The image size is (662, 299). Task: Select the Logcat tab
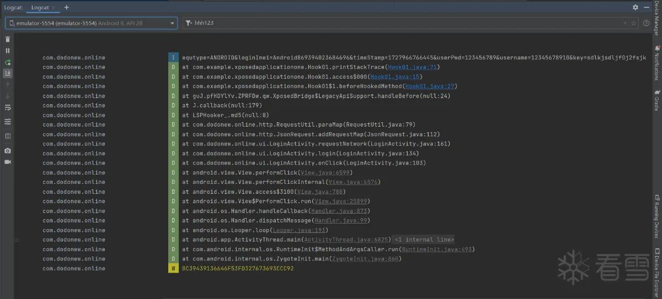40,7
